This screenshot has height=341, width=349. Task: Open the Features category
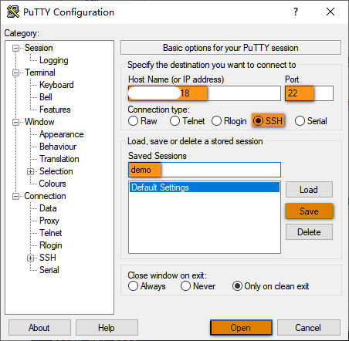point(55,110)
